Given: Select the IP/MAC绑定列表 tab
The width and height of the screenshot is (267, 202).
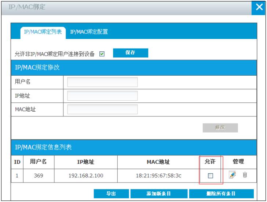Looking at the screenshot, I should [43, 32].
